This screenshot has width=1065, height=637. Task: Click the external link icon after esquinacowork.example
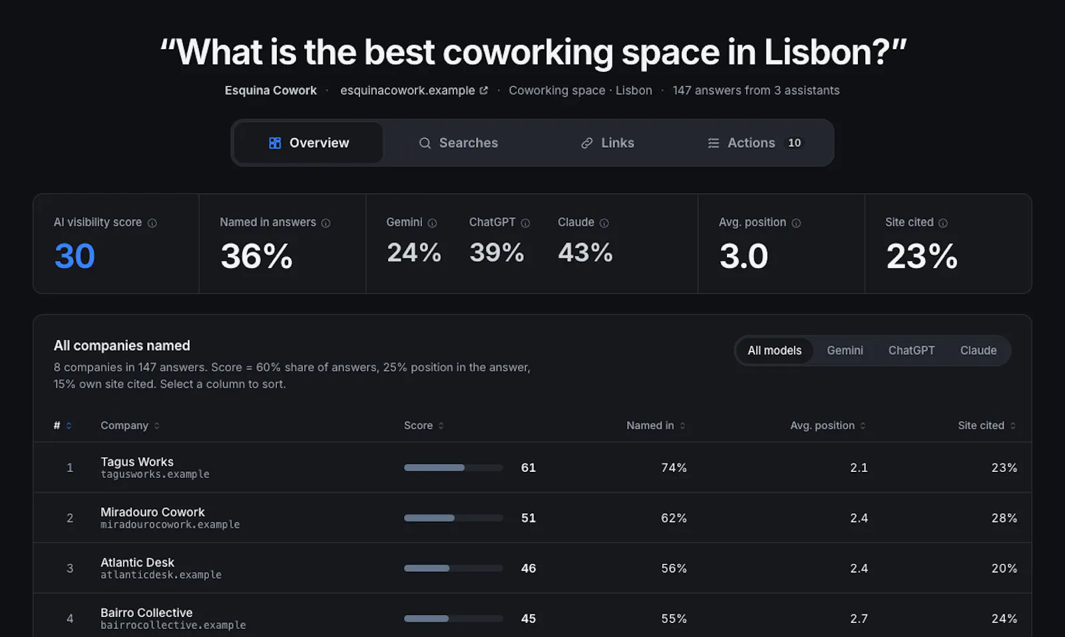click(x=484, y=91)
